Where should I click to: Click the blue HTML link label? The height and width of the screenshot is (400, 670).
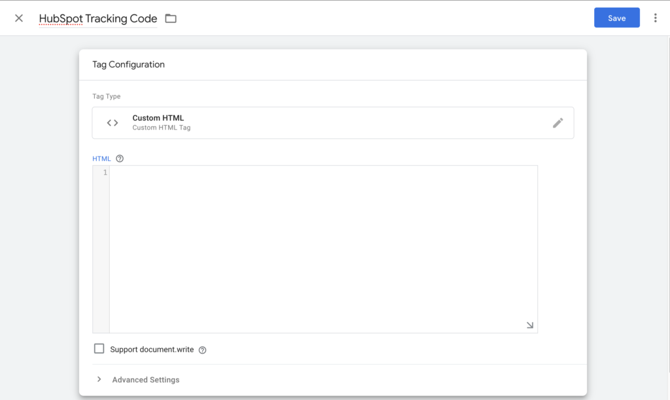tap(101, 158)
